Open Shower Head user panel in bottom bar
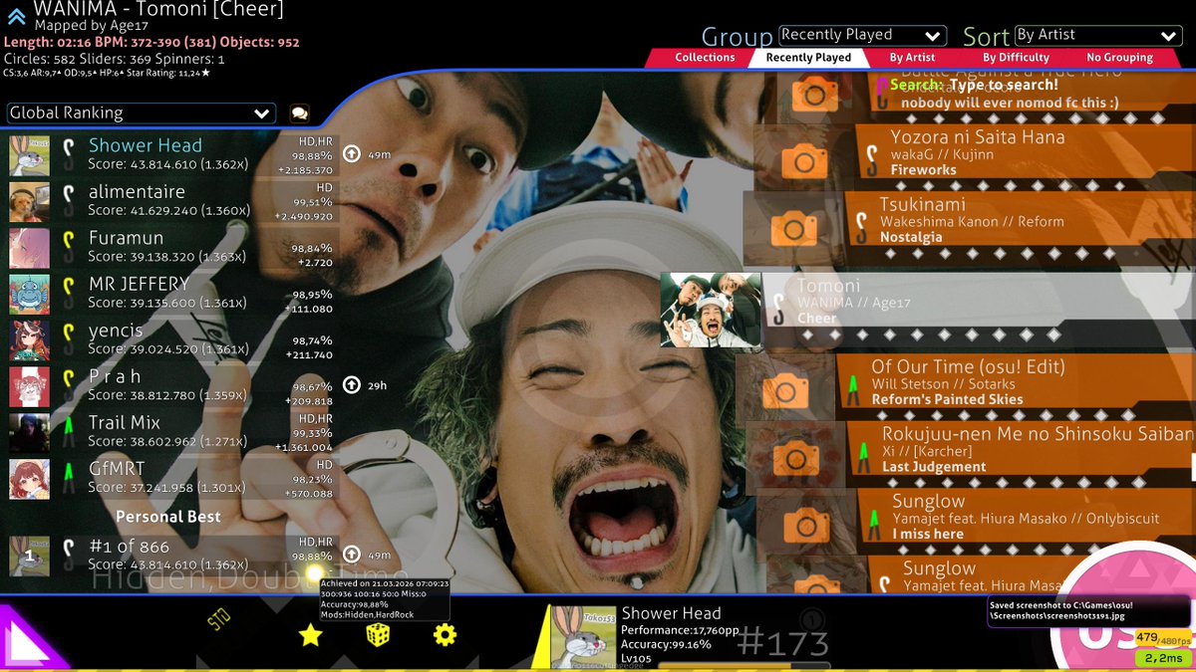The image size is (1196, 672). (690, 637)
